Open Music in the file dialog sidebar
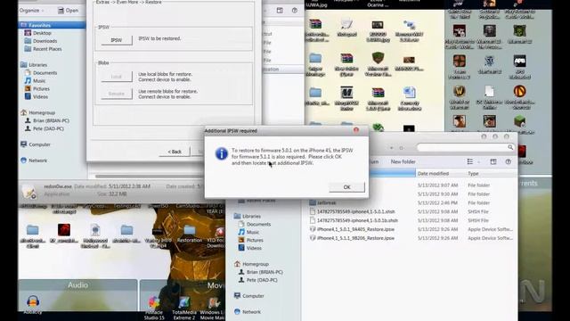This screenshot has width=570, height=321. pyautogui.click(x=248, y=232)
